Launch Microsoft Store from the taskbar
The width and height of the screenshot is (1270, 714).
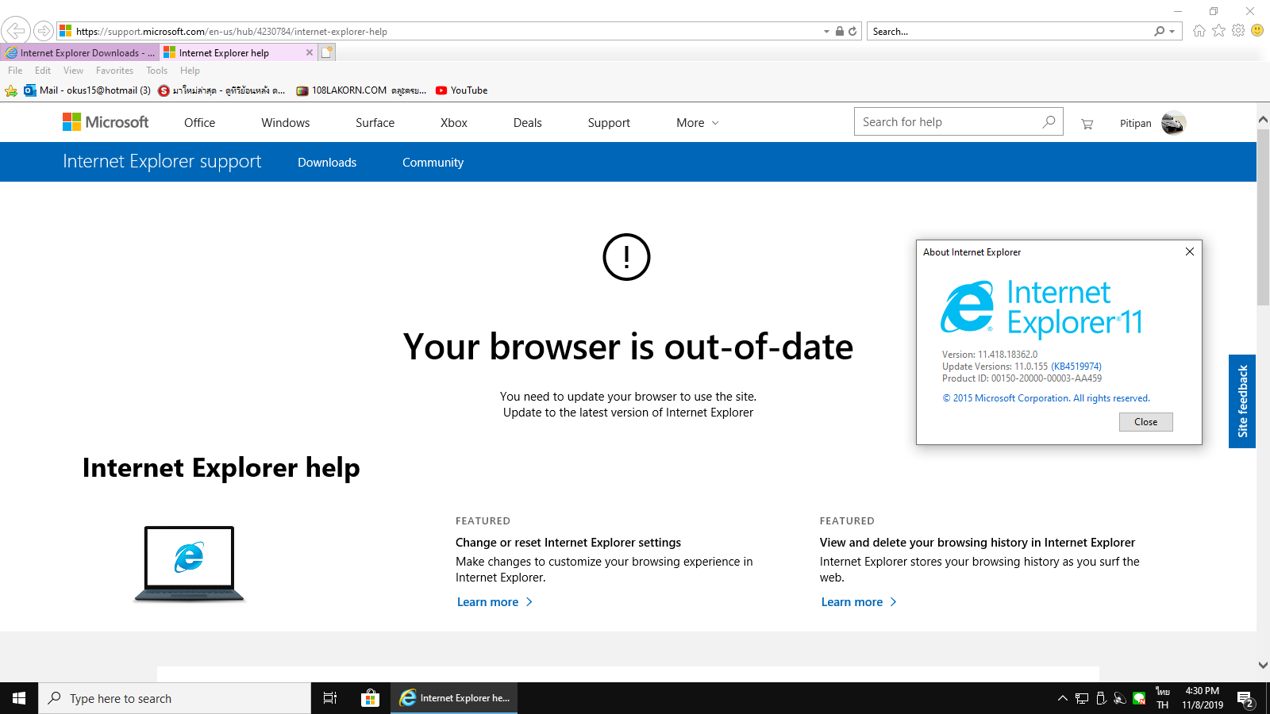370,698
